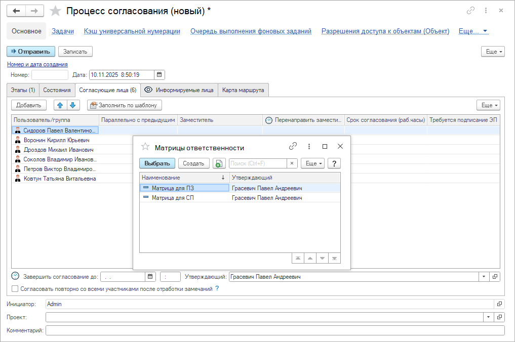Click the copy link icon in the dialog header
The width and height of the screenshot is (515, 342).
[x=293, y=147]
